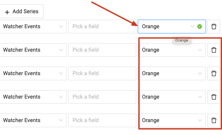Viewport: 222px width, 135px height.
Task: Focus the last row Pick a field input
Action: click(x=102, y=120)
